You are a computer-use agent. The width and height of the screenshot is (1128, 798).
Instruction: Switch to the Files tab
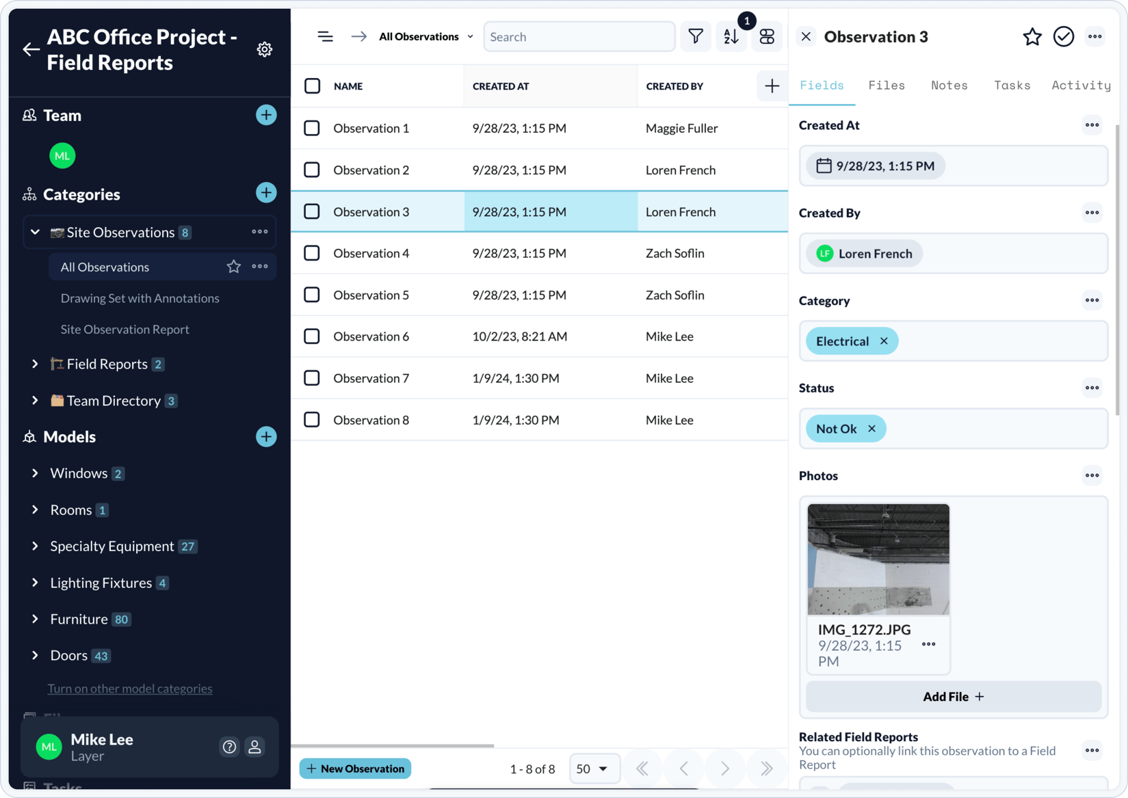887,85
